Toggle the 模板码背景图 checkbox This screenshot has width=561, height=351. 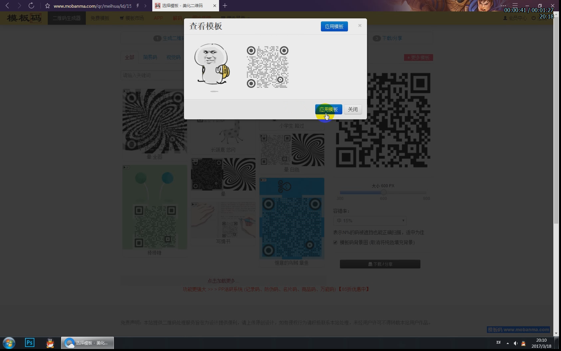(335, 242)
